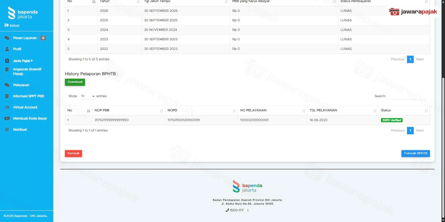This screenshot has width=445, height=222.
Task: Click the Bapenda Jakarta sidebar logo
Action: tap(23, 13)
